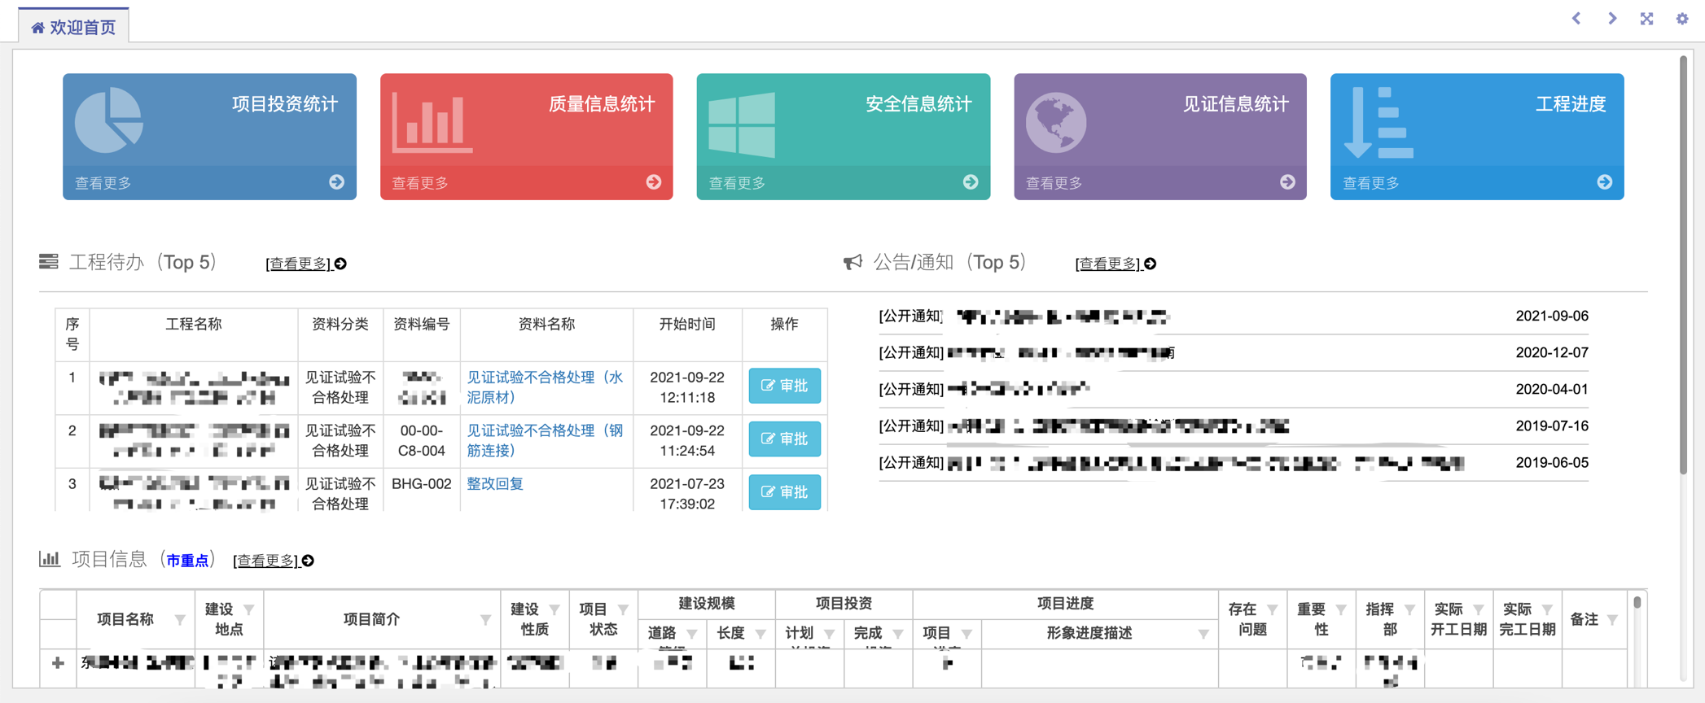This screenshot has width=1705, height=703.
Task: Expand the first project row with plus
Action: 58,663
